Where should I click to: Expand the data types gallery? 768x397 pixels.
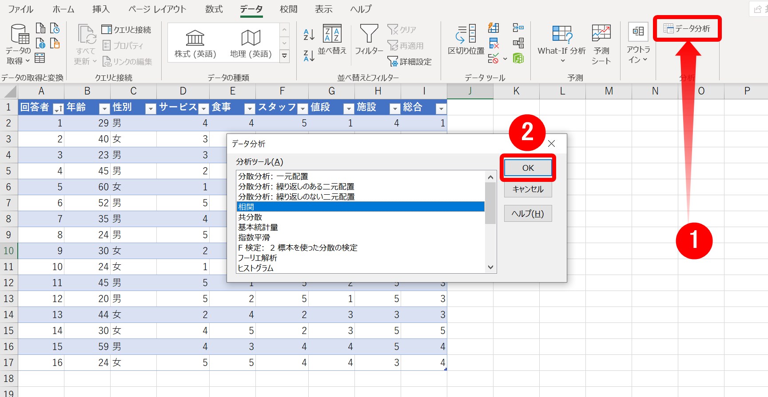[285, 56]
